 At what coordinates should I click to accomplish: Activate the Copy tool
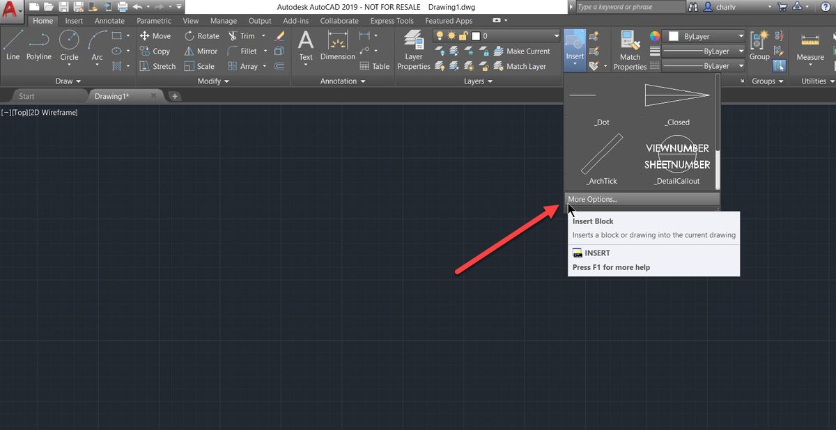[x=155, y=51]
